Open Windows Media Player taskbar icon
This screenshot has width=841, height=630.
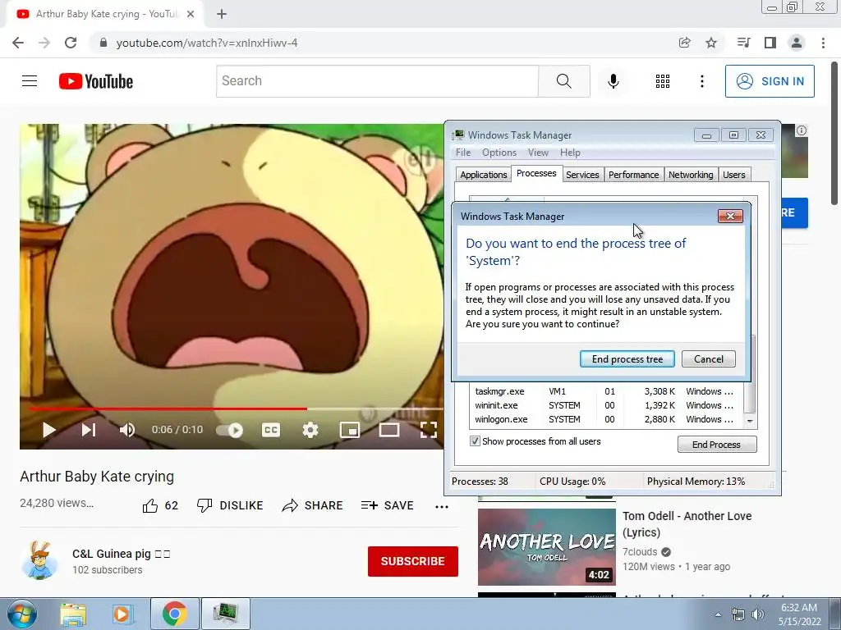point(123,614)
